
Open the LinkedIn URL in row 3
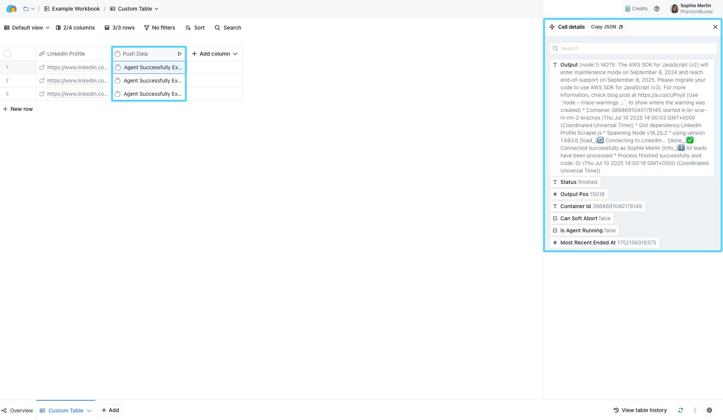[x=78, y=94]
